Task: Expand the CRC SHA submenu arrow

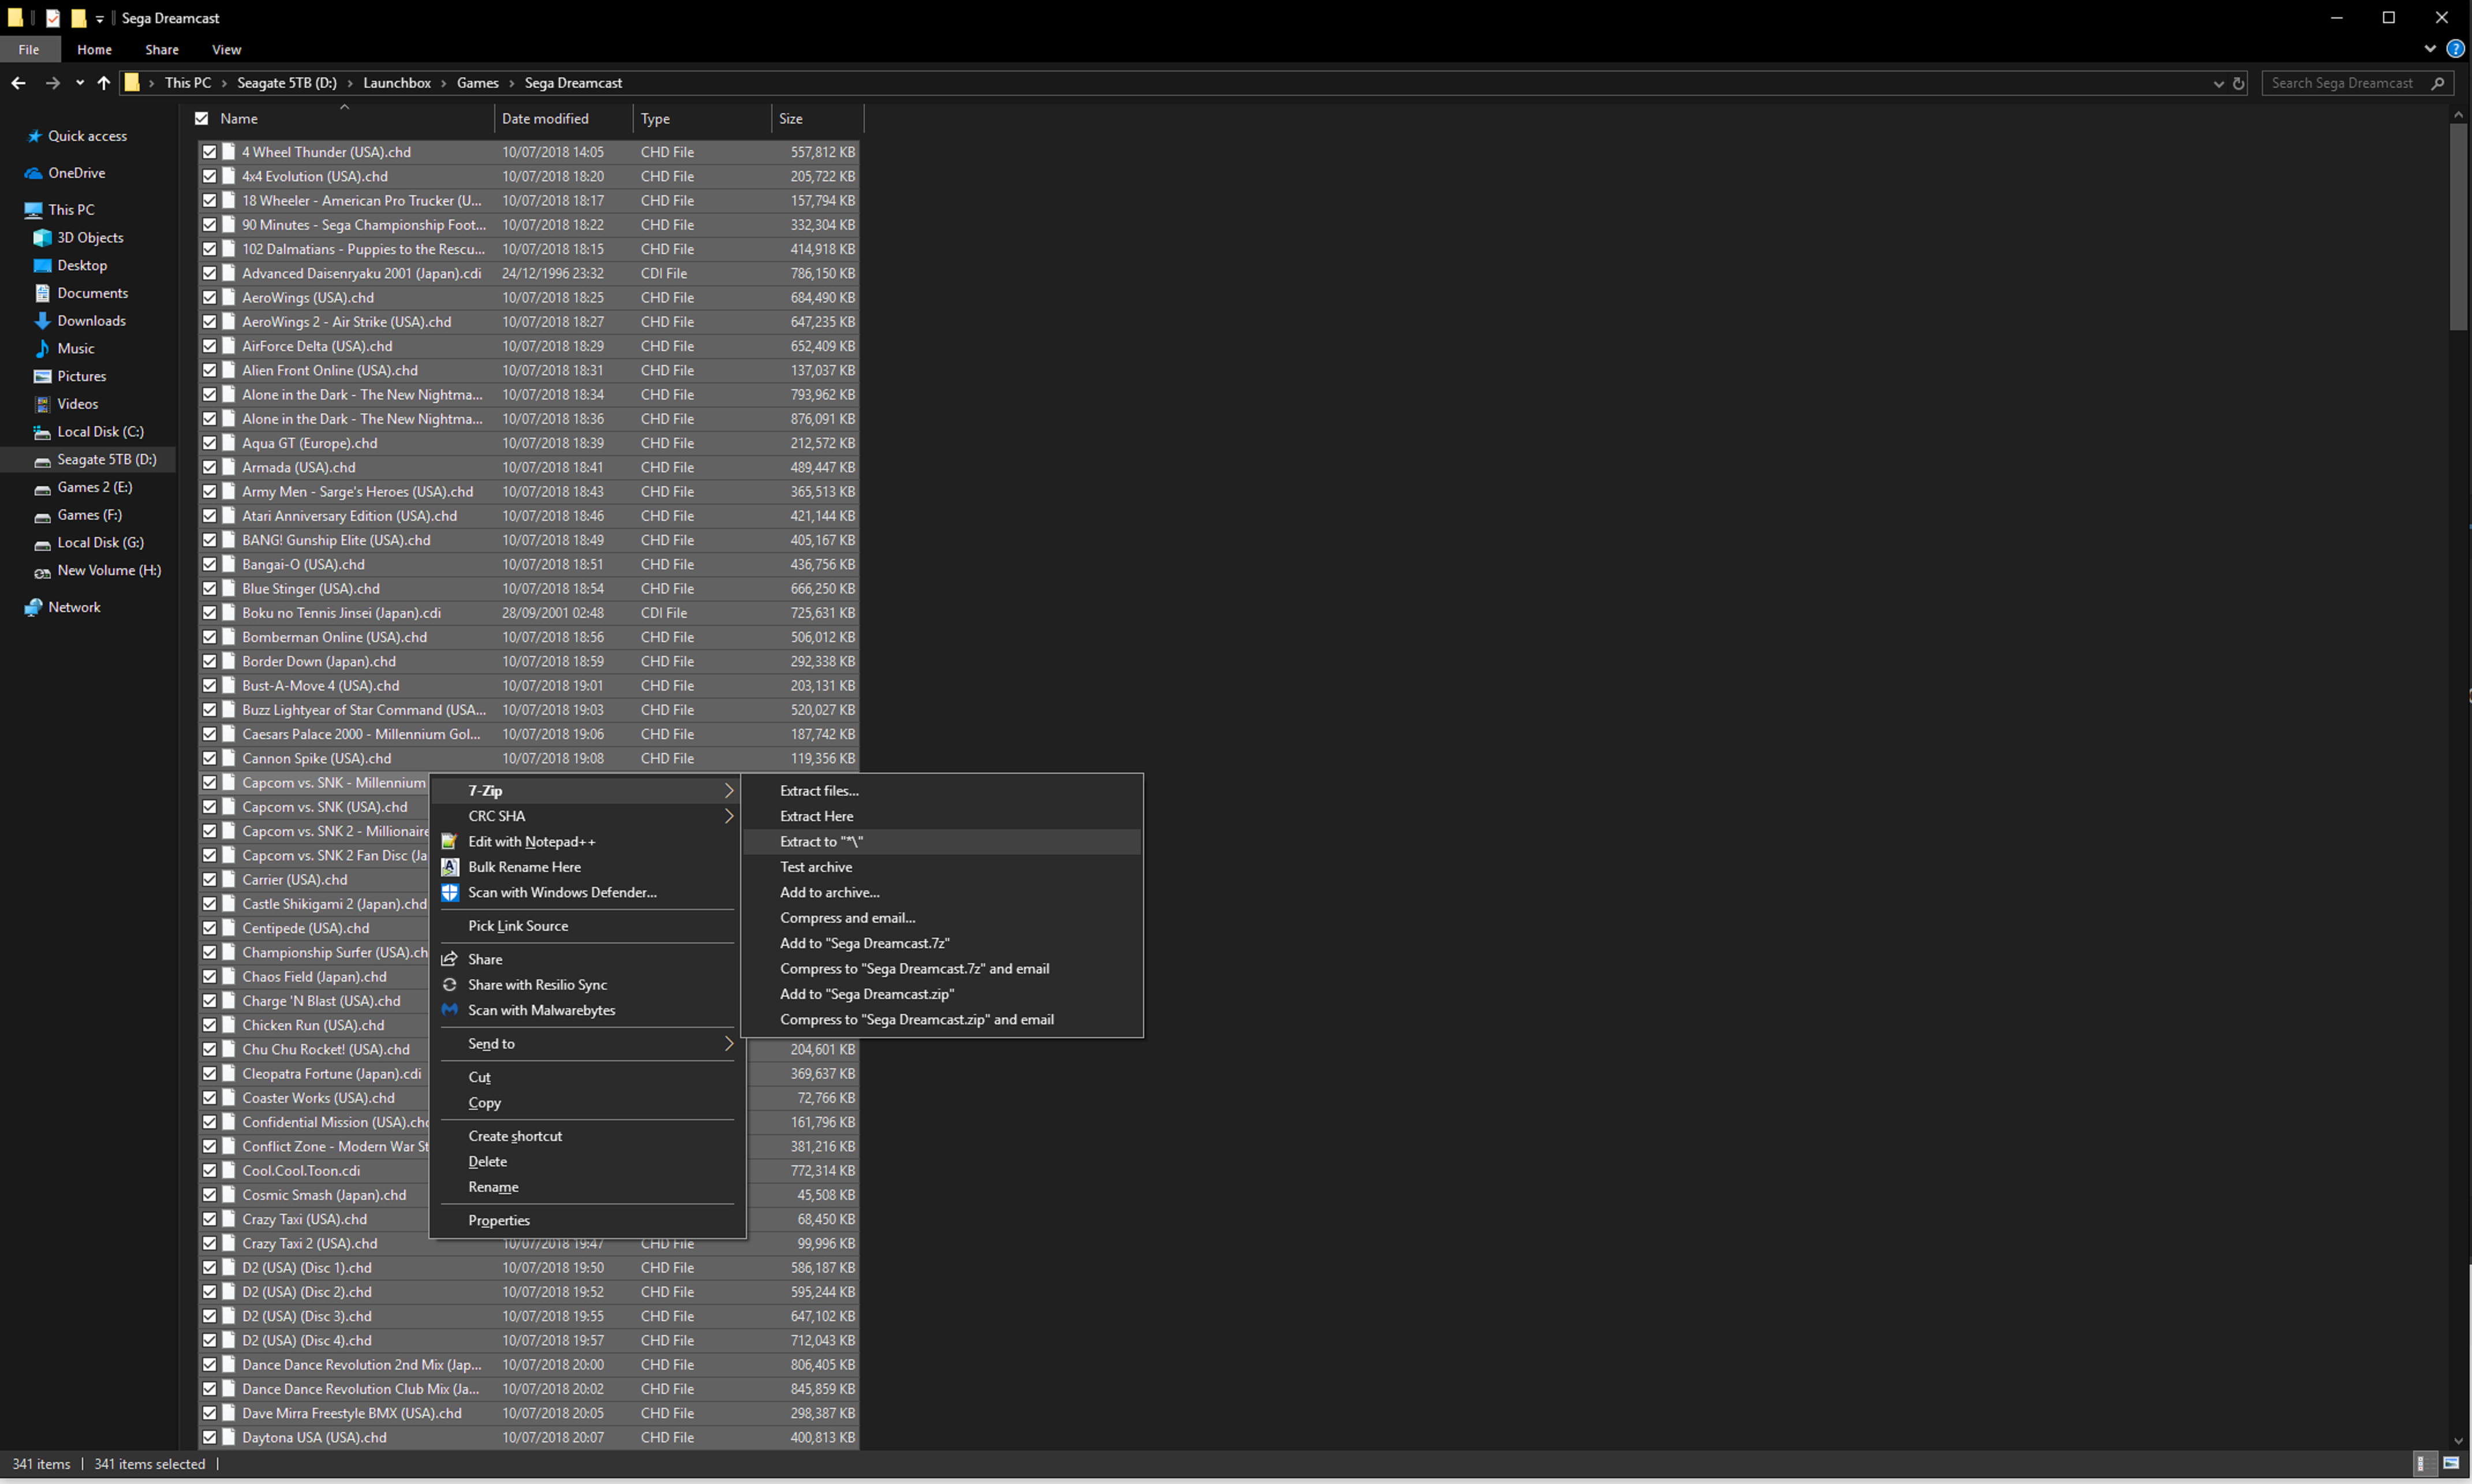Action: coord(729,816)
